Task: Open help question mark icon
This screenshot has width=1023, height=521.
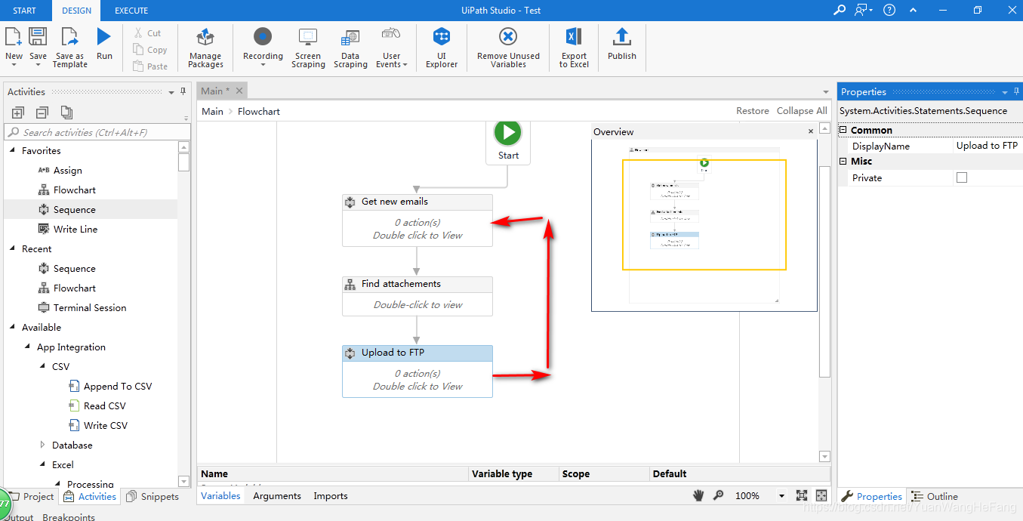Action: 889,10
